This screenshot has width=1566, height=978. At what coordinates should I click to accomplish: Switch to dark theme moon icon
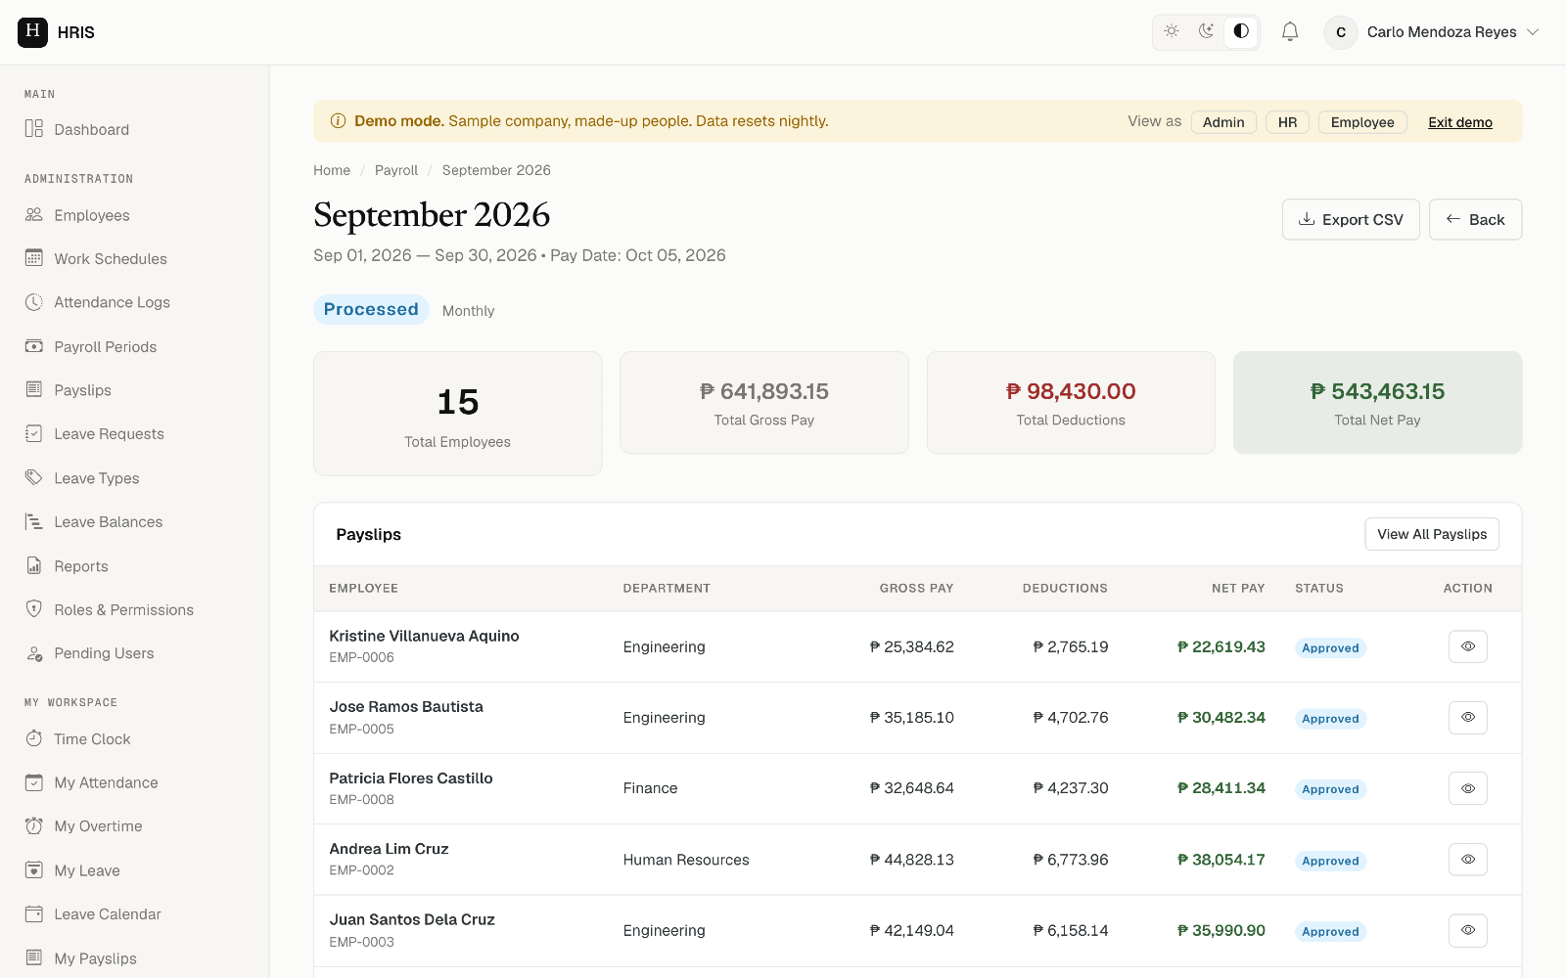click(x=1206, y=31)
